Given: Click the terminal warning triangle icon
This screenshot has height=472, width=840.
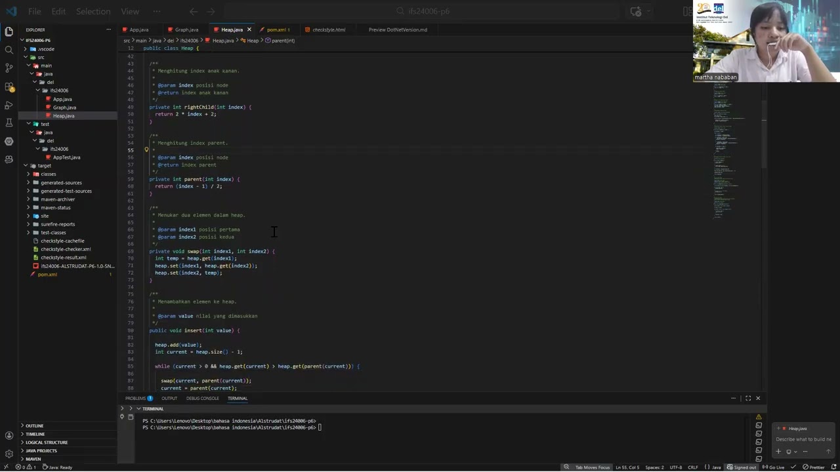Looking at the screenshot, I should (759, 417).
